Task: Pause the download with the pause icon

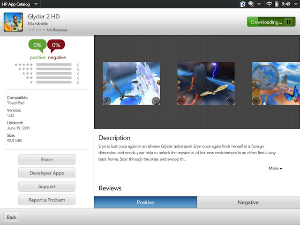Action: pyautogui.click(x=289, y=22)
